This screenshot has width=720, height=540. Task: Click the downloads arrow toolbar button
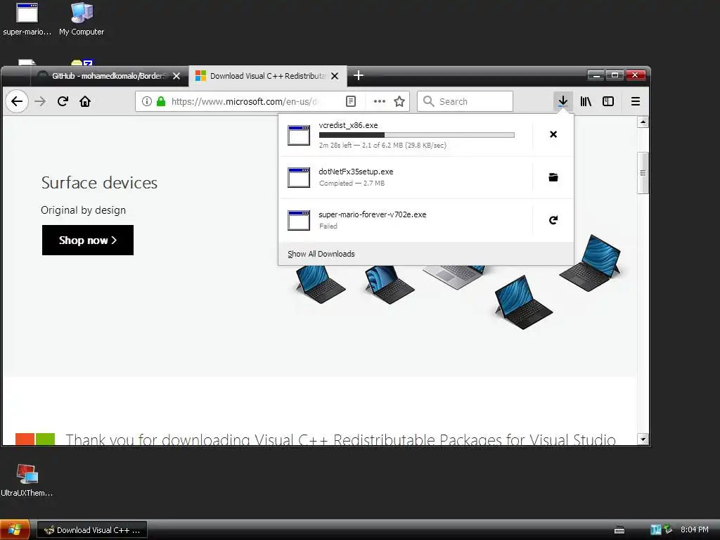tap(563, 101)
